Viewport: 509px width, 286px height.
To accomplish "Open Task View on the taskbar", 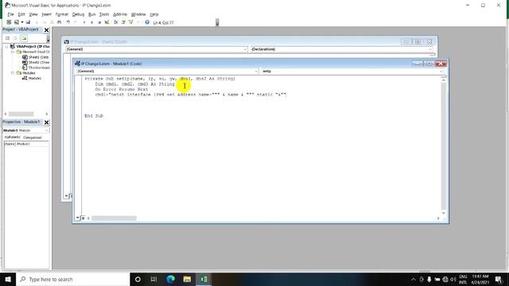I will click(x=153, y=279).
